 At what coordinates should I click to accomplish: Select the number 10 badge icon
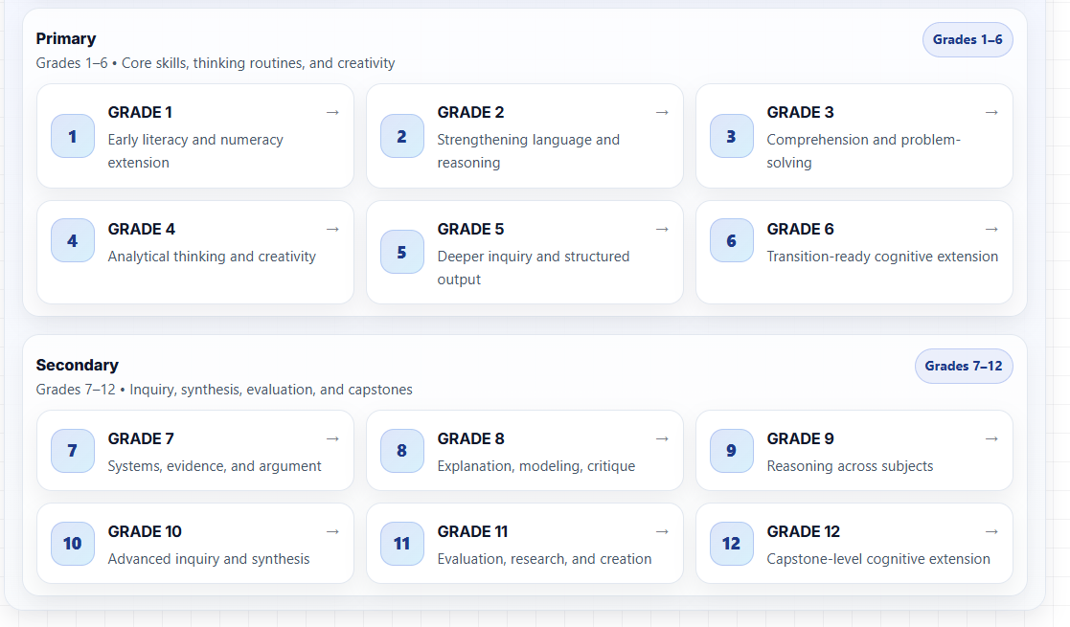tap(73, 544)
